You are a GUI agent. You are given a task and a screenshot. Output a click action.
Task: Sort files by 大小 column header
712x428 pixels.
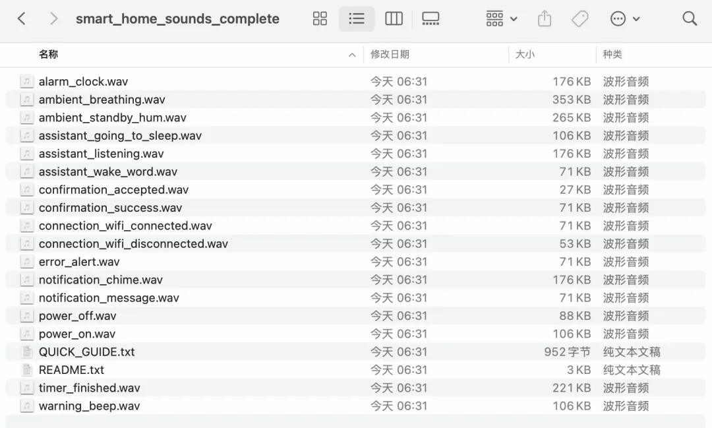[x=525, y=55]
